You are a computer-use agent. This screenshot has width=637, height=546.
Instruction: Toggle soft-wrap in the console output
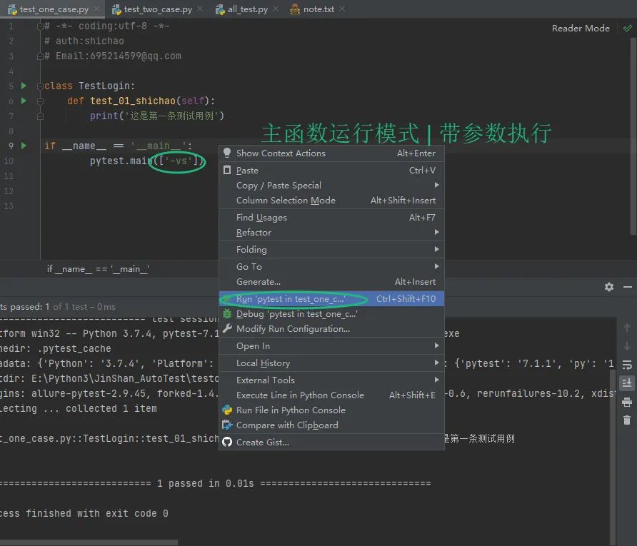pos(627,365)
